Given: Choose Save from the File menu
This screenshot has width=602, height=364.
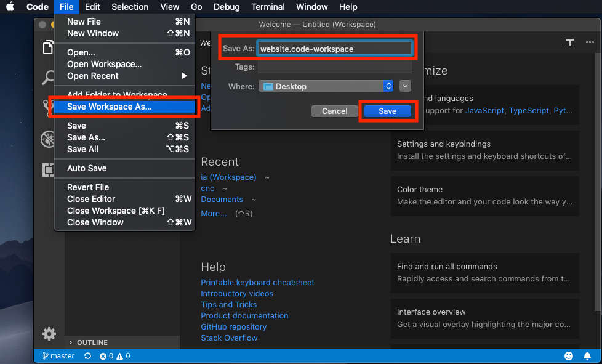Looking at the screenshot, I should pyautogui.click(x=125, y=126).
